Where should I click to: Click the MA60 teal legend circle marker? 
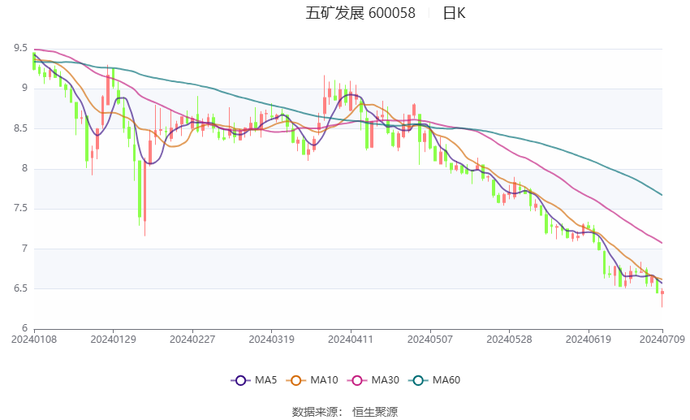416,380
